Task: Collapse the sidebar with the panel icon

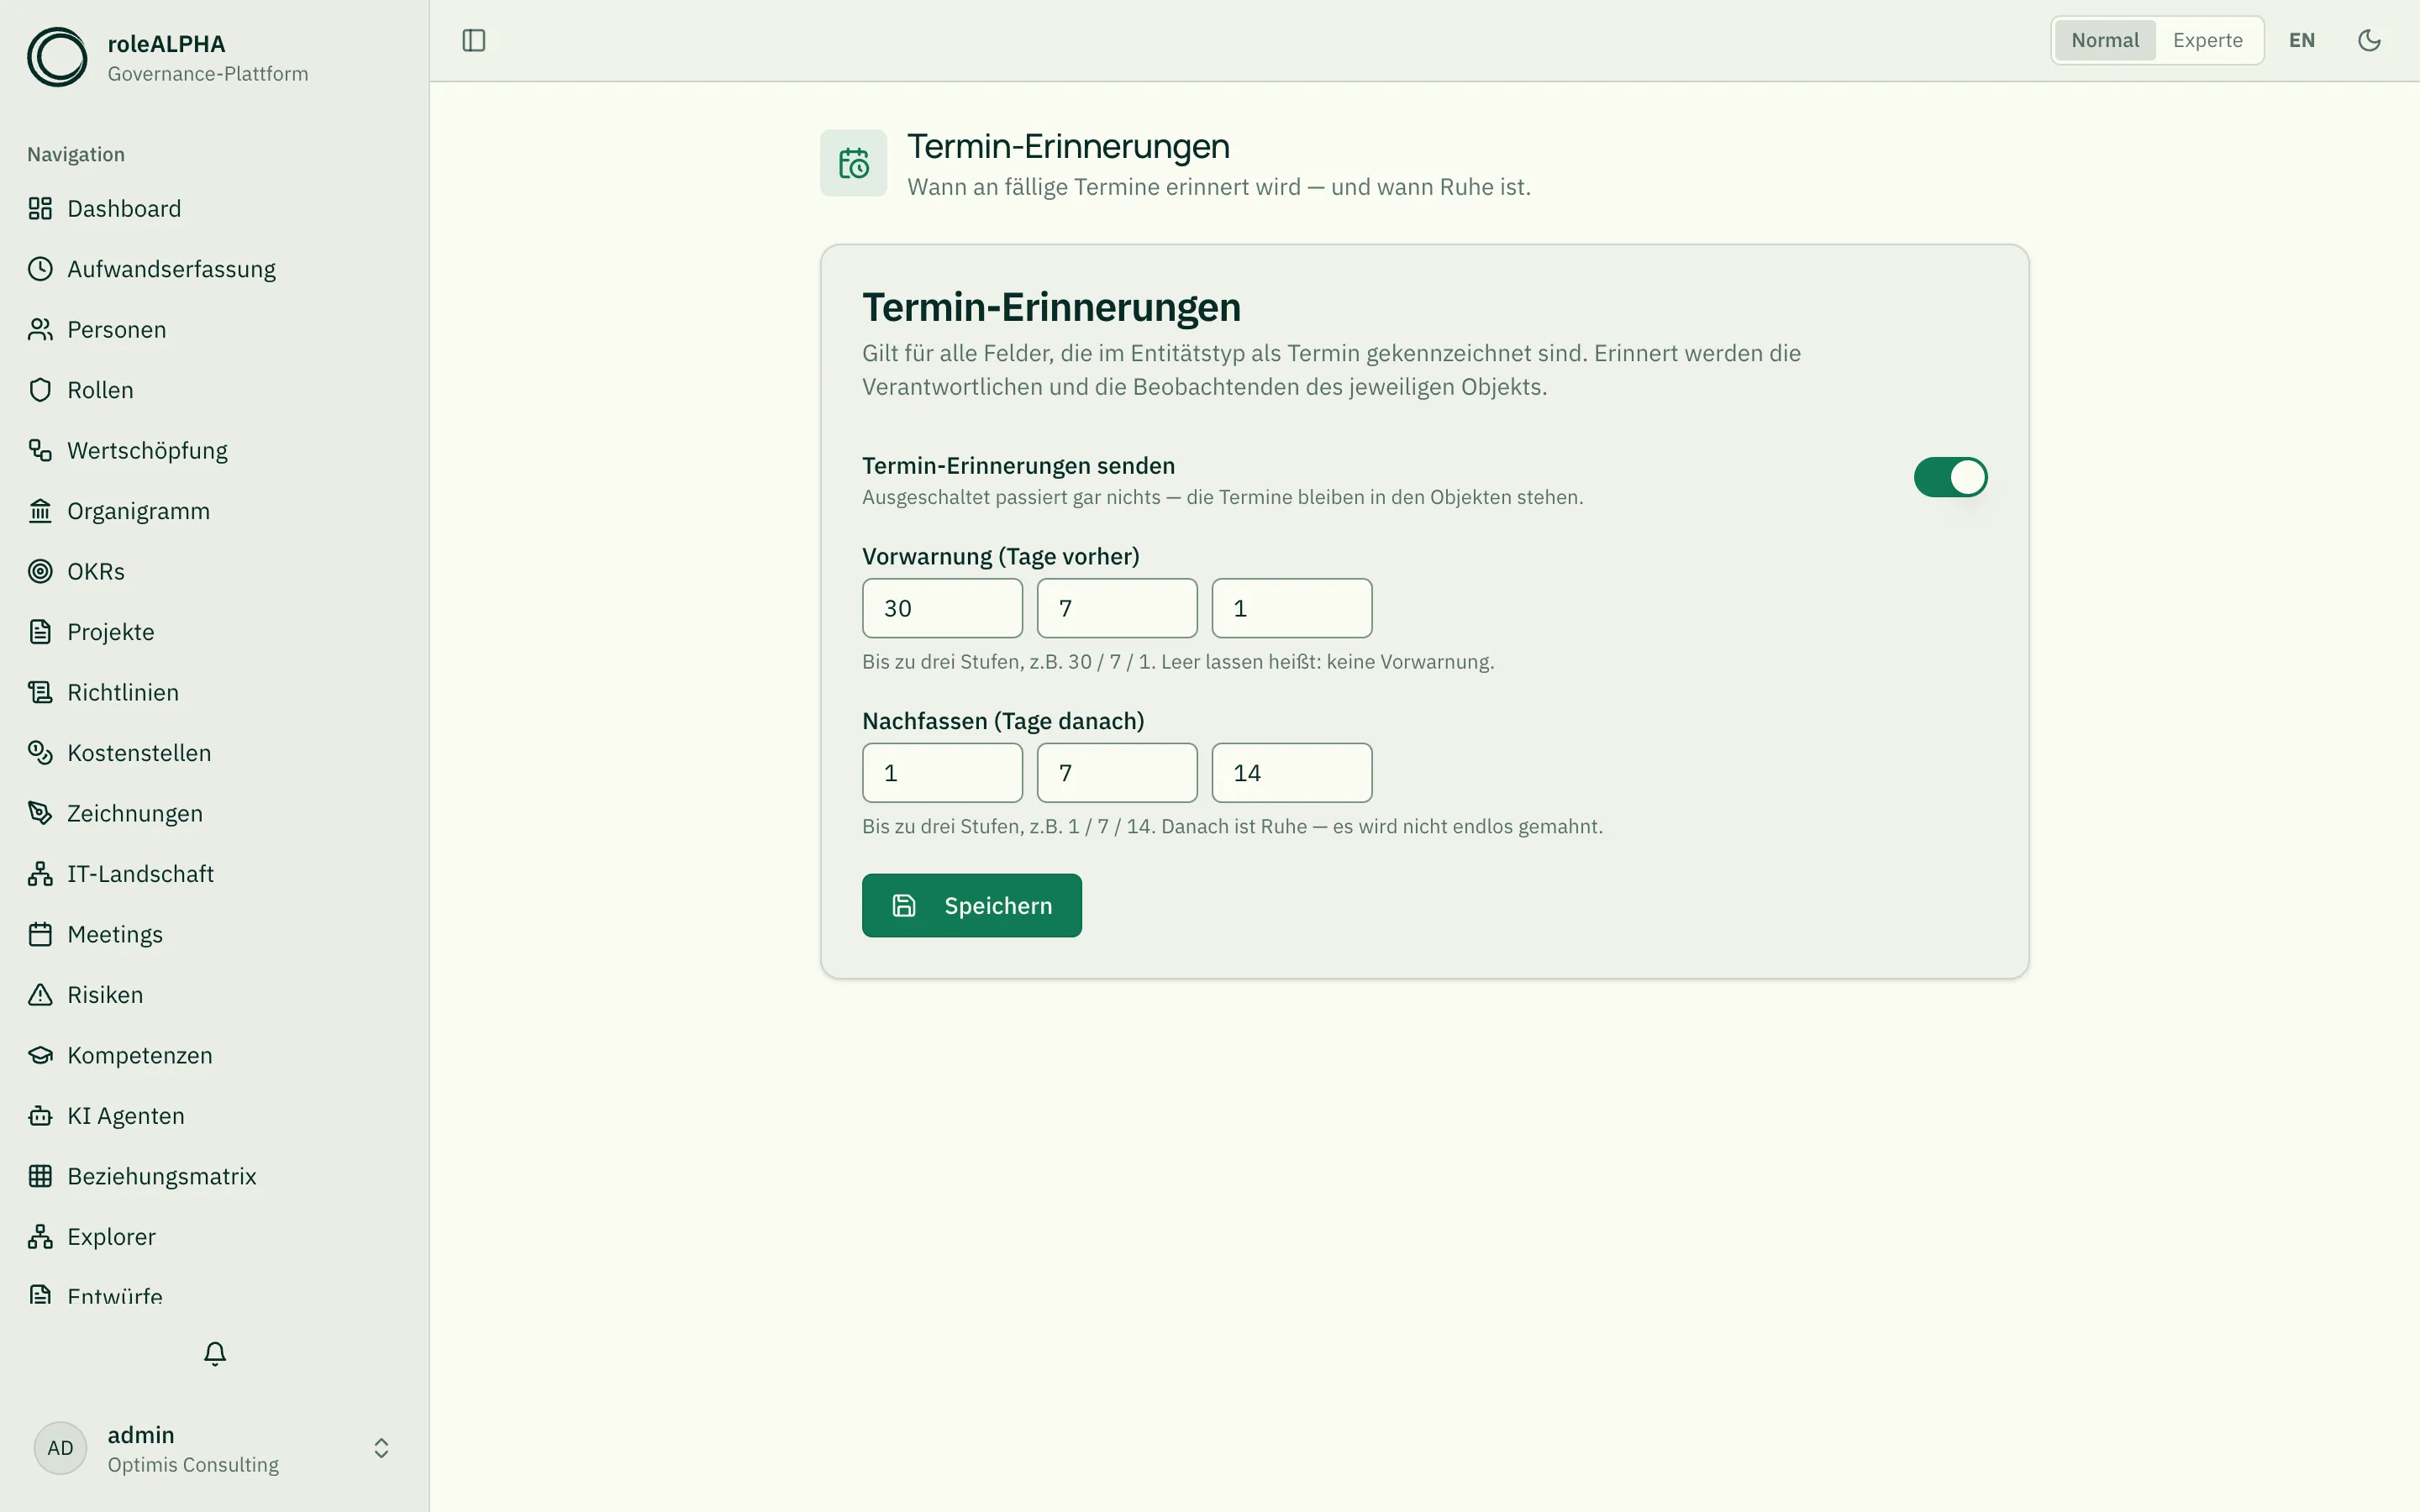Action: pos(474,40)
